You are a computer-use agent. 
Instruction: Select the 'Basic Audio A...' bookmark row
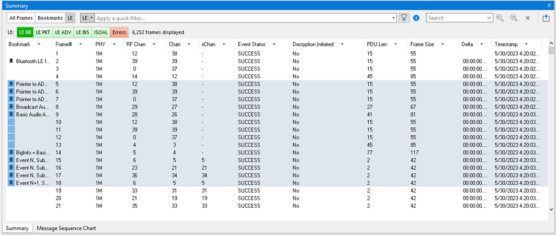pyautogui.click(x=277, y=115)
